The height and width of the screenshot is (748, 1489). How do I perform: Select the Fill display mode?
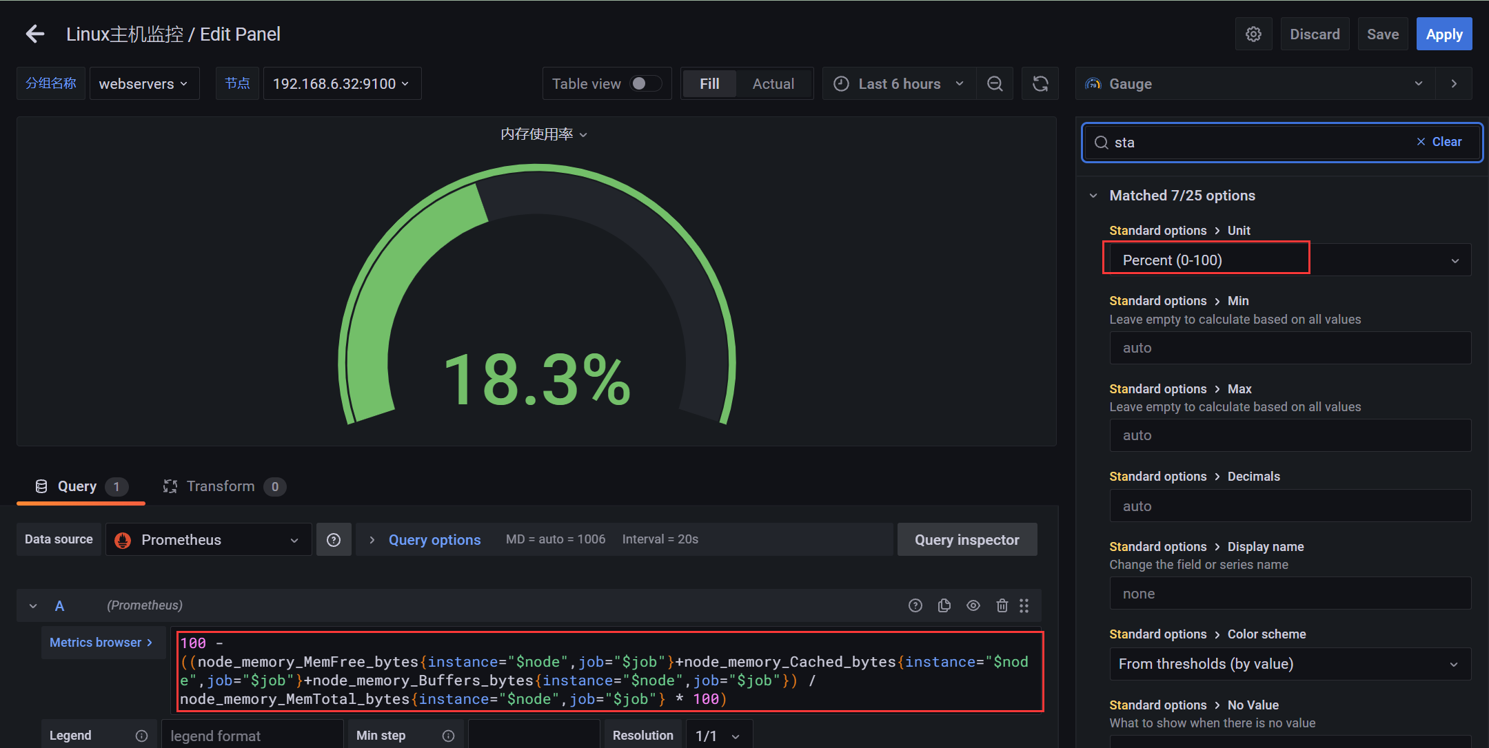709,83
